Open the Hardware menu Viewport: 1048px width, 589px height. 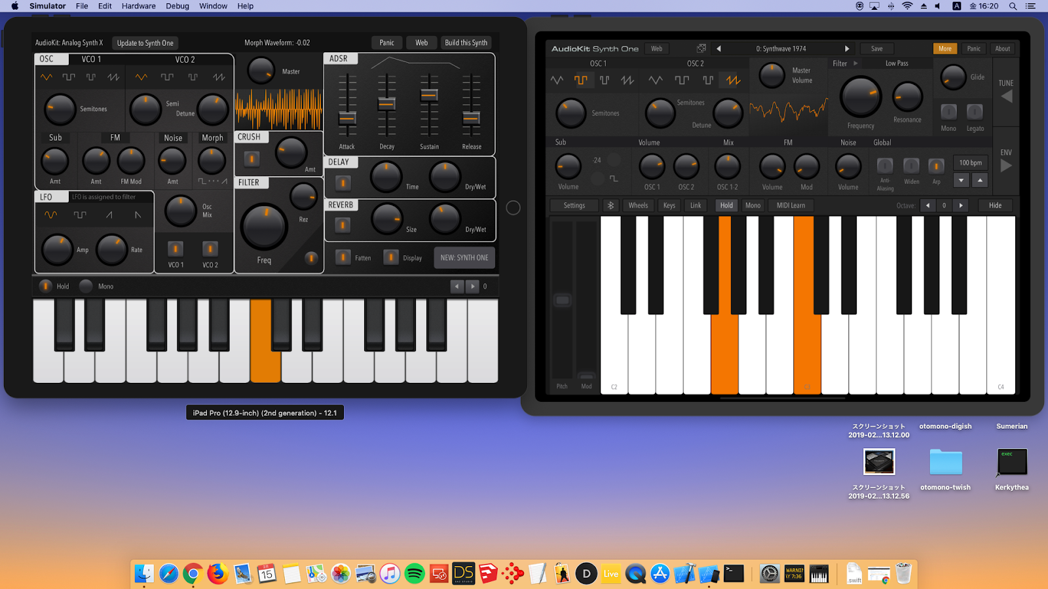(139, 6)
